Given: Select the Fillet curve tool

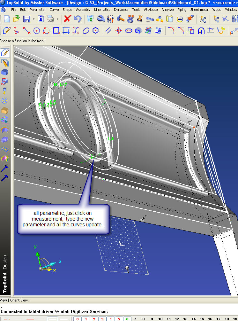Looking at the screenshot, I should (171, 31).
